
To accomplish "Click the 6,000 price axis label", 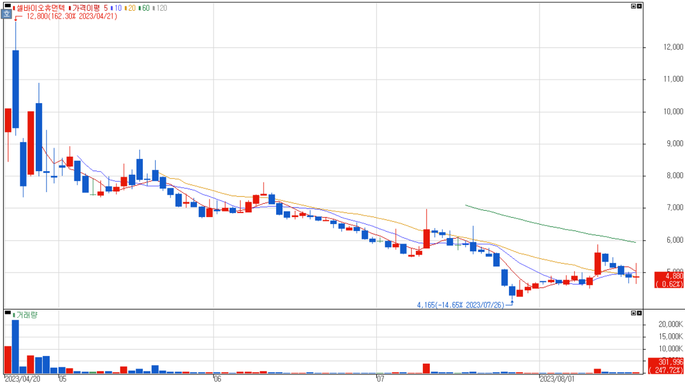I will pos(674,240).
